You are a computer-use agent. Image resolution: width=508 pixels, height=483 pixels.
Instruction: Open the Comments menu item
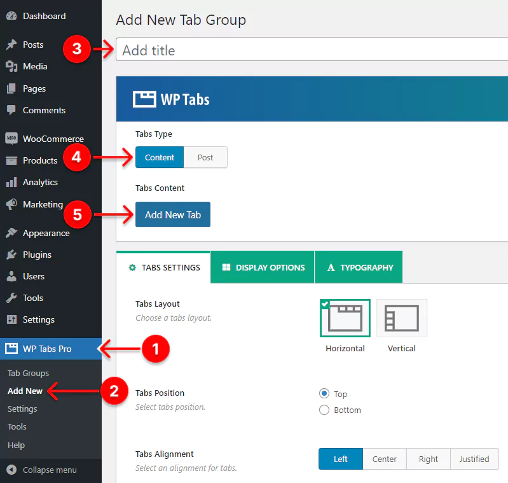pyautogui.click(x=51, y=110)
